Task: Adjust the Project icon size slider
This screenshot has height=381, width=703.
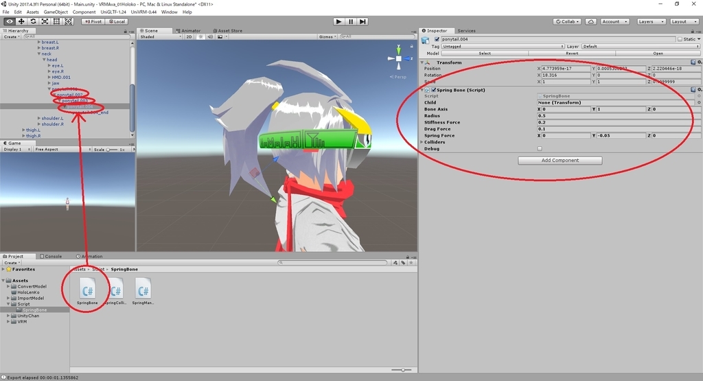Action: (401, 370)
